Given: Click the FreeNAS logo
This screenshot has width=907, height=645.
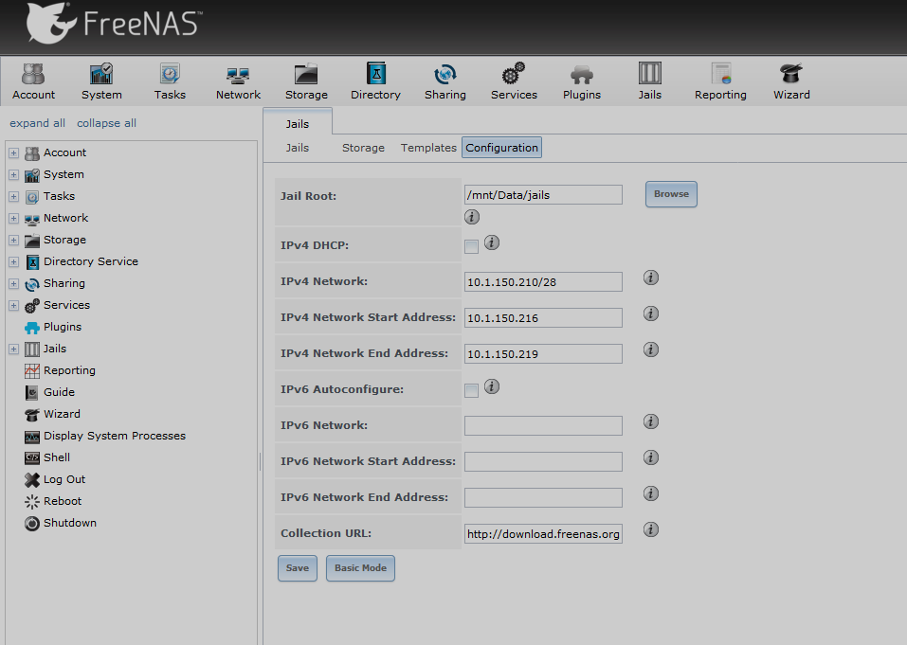Looking at the screenshot, I should [114, 24].
